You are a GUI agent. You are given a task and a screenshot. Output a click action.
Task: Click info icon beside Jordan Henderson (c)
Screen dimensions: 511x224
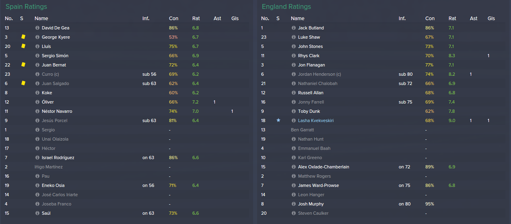(294, 75)
